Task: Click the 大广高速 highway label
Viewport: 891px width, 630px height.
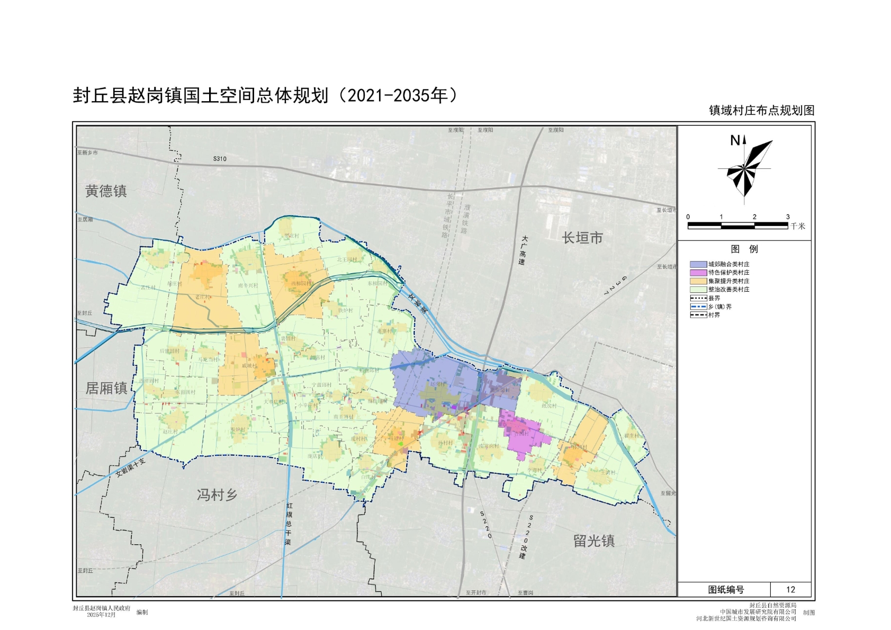Action: tap(523, 250)
